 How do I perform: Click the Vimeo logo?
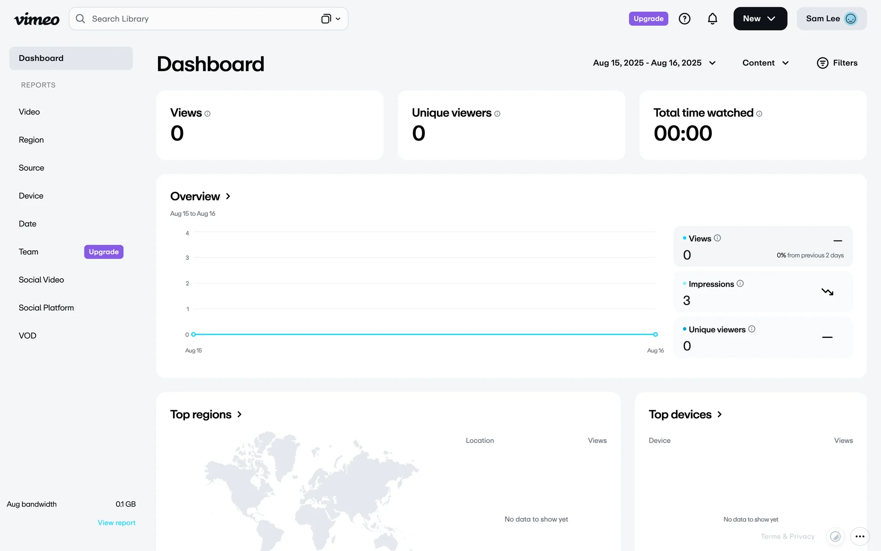[37, 19]
